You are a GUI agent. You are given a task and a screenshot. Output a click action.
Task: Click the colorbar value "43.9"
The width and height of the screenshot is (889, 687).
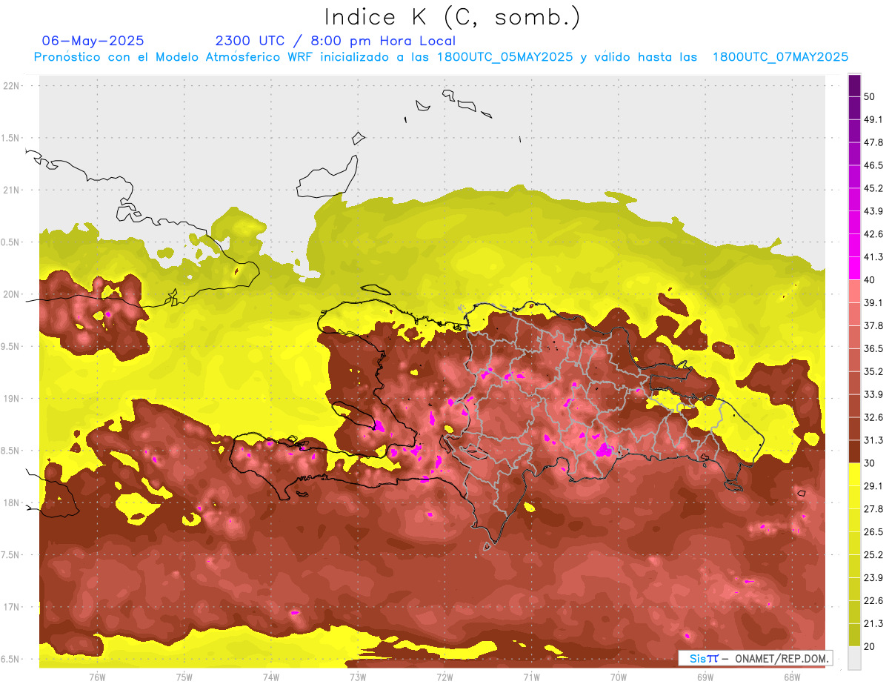873,211
